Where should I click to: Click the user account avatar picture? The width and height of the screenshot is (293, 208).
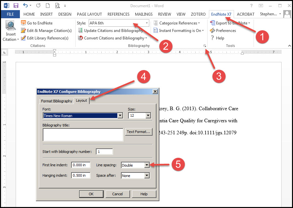(x=287, y=14)
